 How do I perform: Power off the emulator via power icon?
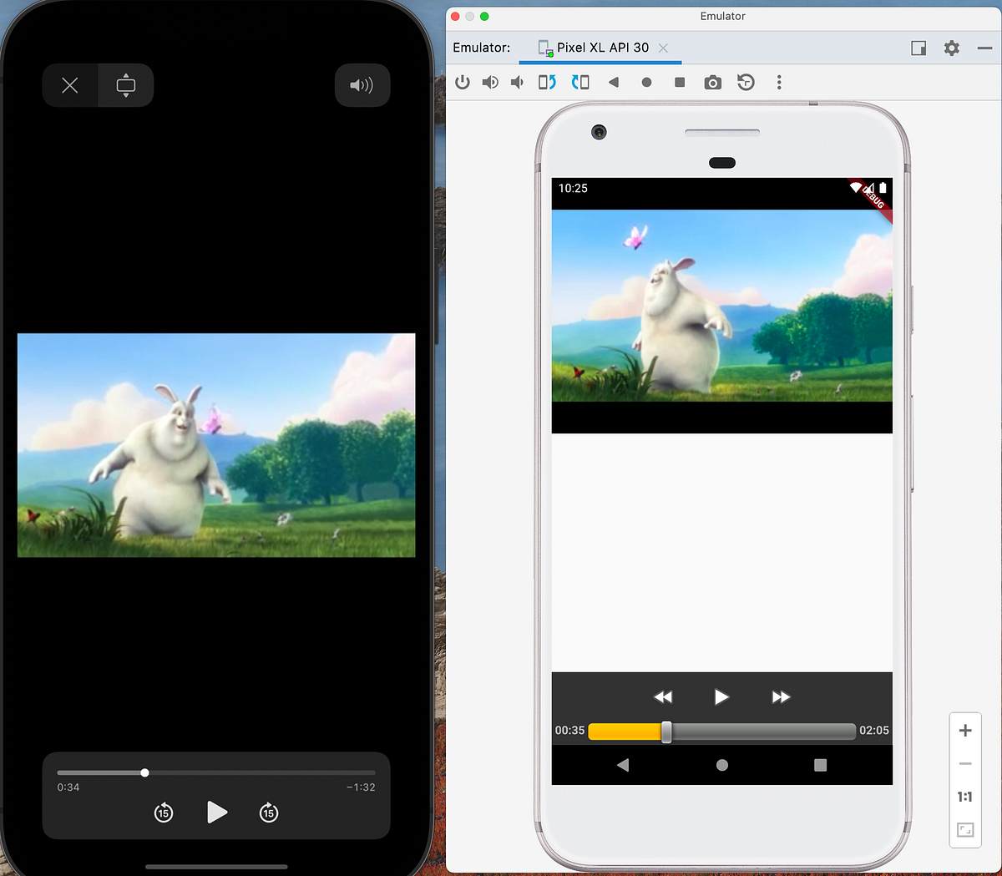(x=462, y=82)
